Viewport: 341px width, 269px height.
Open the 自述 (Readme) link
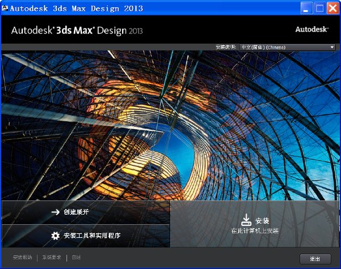[76, 258]
